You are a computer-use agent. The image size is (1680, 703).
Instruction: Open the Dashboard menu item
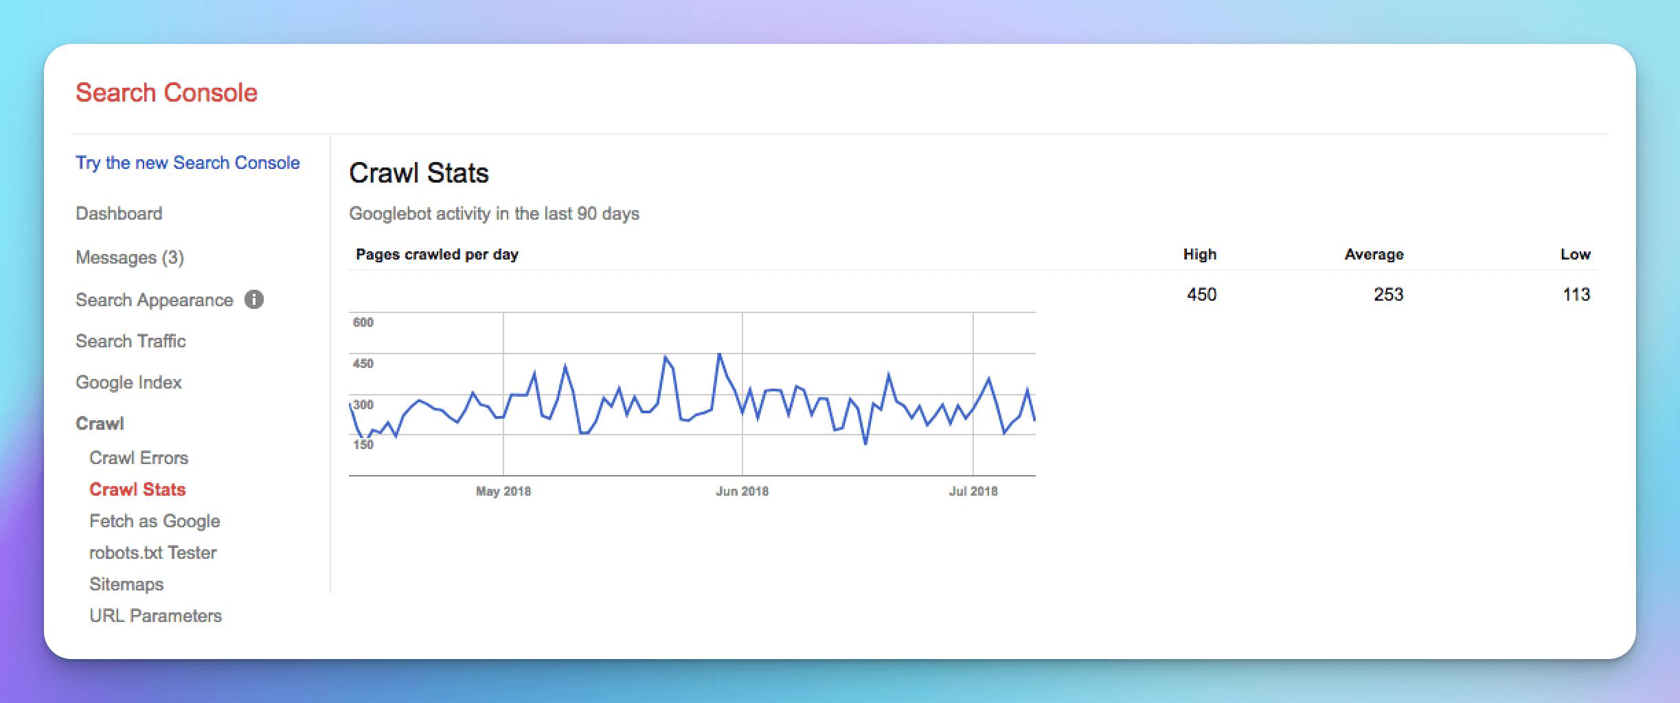pyautogui.click(x=119, y=214)
